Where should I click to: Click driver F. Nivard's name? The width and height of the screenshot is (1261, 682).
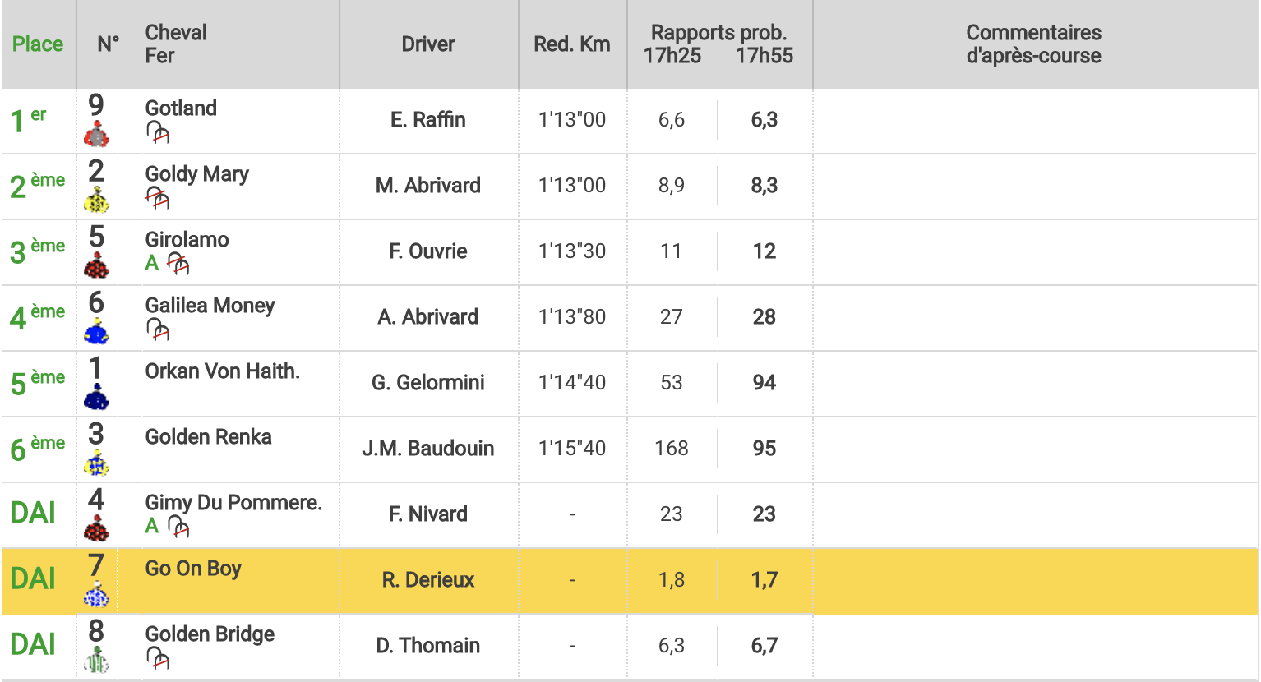click(428, 514)
